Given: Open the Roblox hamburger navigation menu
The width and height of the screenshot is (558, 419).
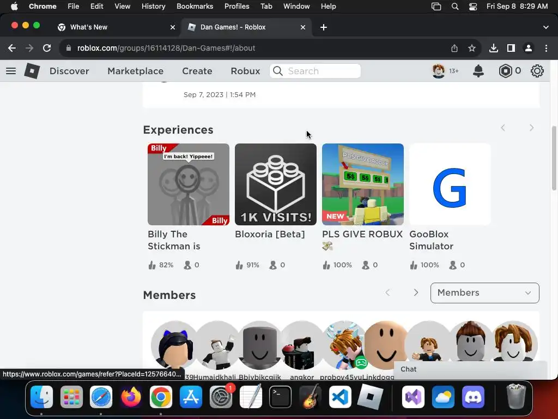Looking at the screenshot, I should point(11,71).
